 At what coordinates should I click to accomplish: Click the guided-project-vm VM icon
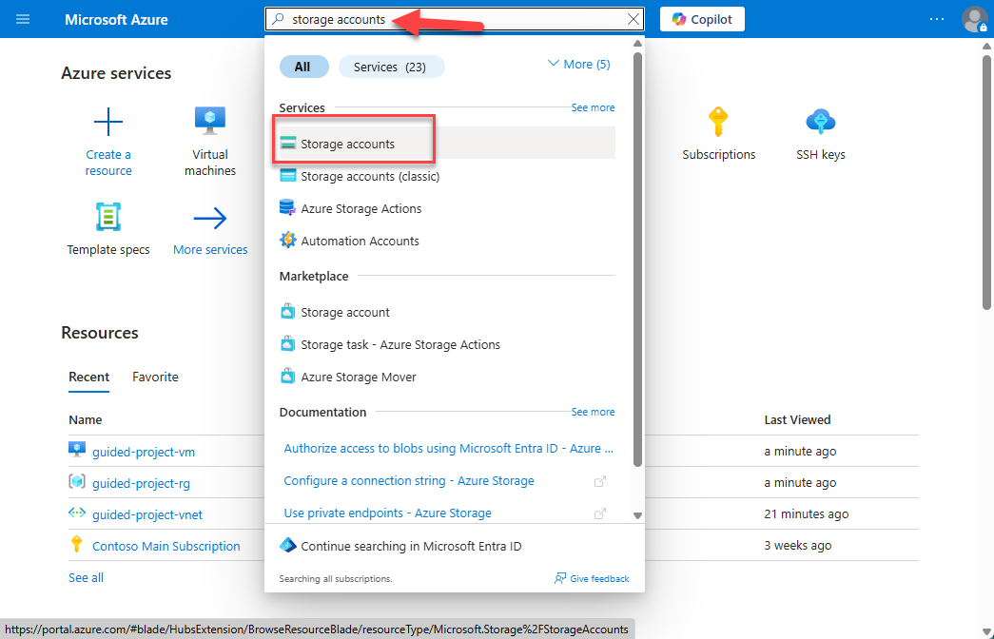[x=77, y=450]
